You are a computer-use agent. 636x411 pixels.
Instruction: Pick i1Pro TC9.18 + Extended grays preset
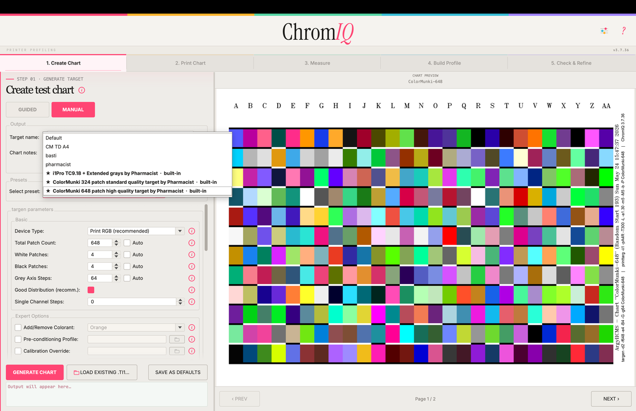click(x=137, y=173)
